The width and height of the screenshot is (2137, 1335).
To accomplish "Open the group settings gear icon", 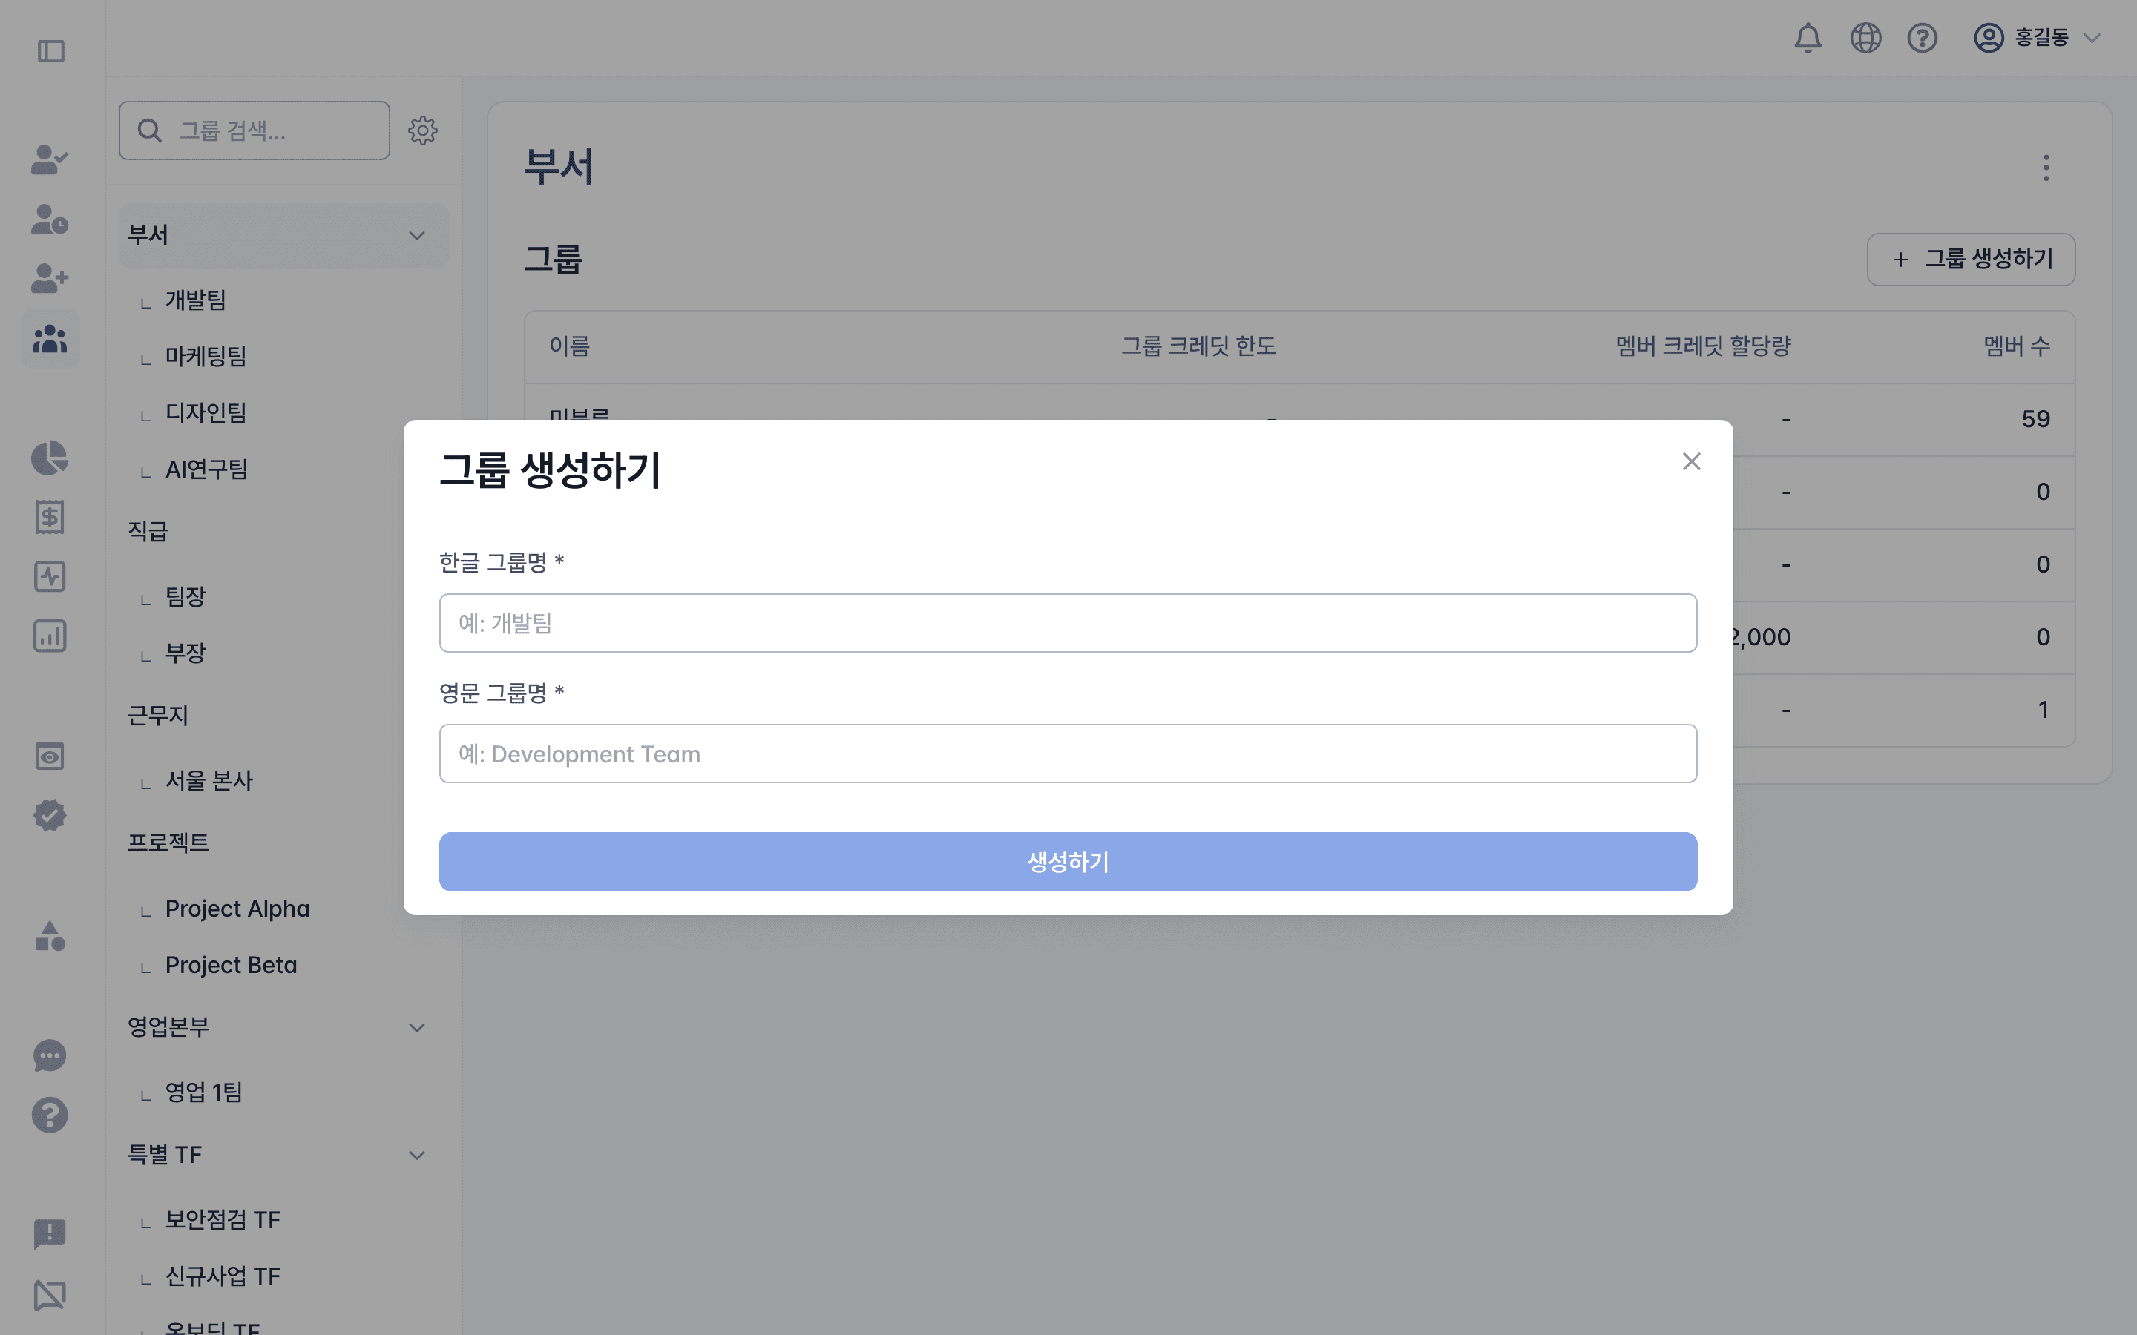I will pos(424,130).
